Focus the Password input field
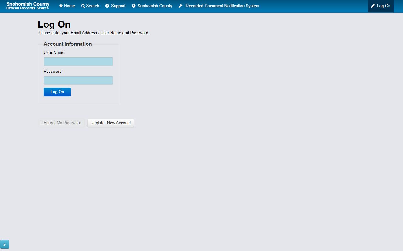Image resolution: width=403 pixels, height=251 pixels. pyautogui.click(x=78, y=80)
